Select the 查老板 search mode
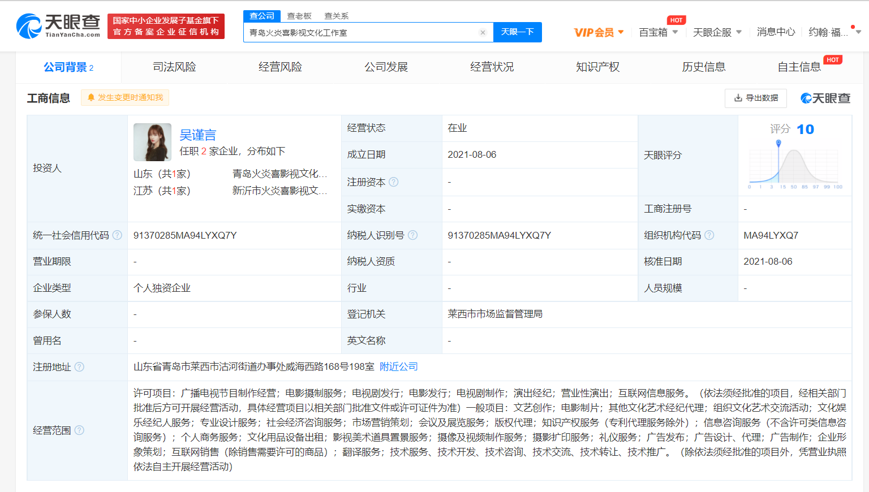Viewport: 869px width, 492px height. click(299, 16)
